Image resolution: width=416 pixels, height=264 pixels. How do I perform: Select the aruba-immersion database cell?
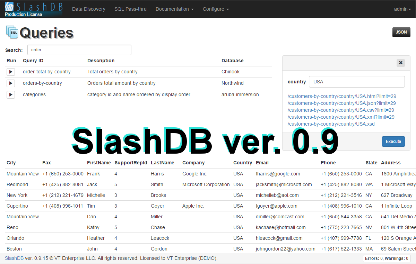click(240, 95)
